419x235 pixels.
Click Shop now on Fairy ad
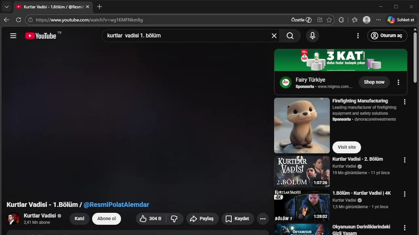[374, 82]
